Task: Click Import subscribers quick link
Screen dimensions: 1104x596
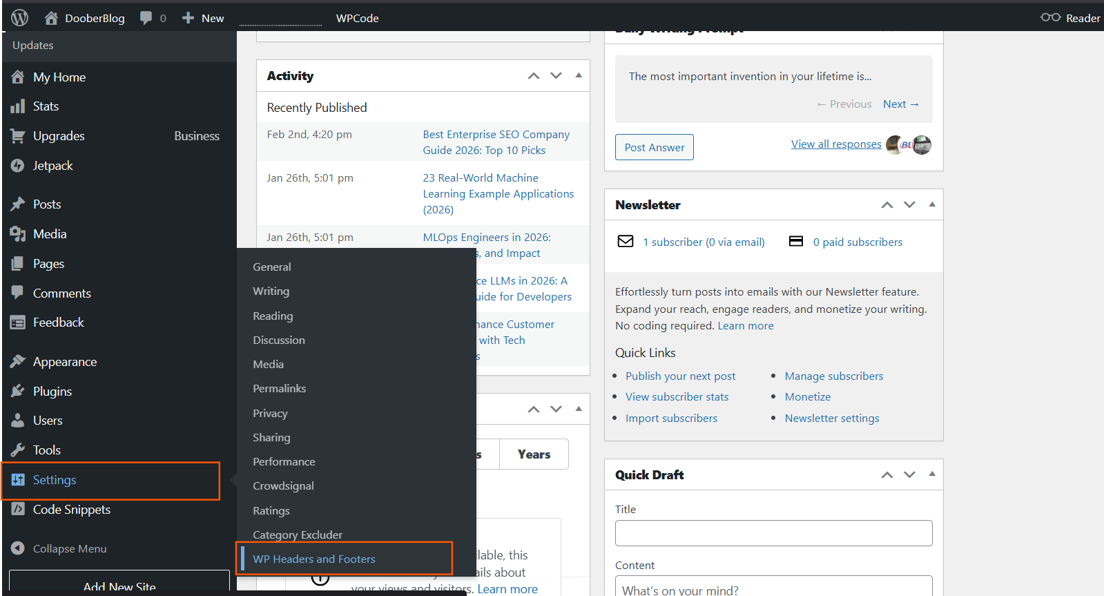Action: pyautogui.click(x=671, y=418)
